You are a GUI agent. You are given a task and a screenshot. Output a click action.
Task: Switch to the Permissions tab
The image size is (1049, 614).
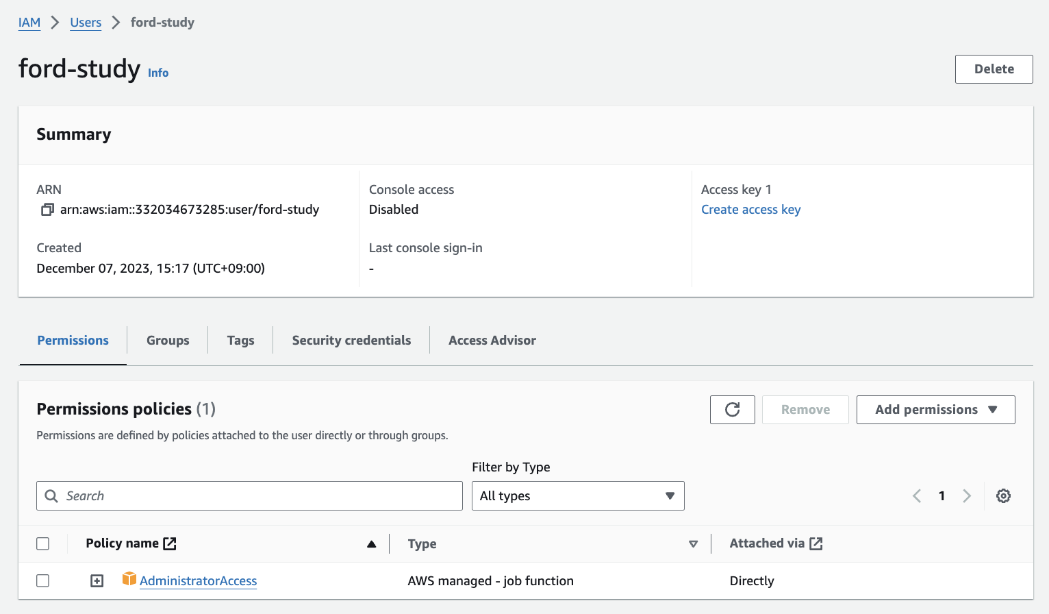pos(73,341)
